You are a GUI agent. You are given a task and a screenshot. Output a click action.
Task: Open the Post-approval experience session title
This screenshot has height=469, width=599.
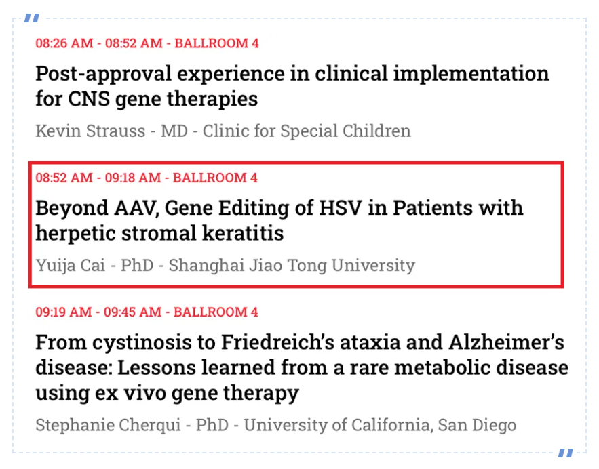pyautogui.click(x=292, y=86)
